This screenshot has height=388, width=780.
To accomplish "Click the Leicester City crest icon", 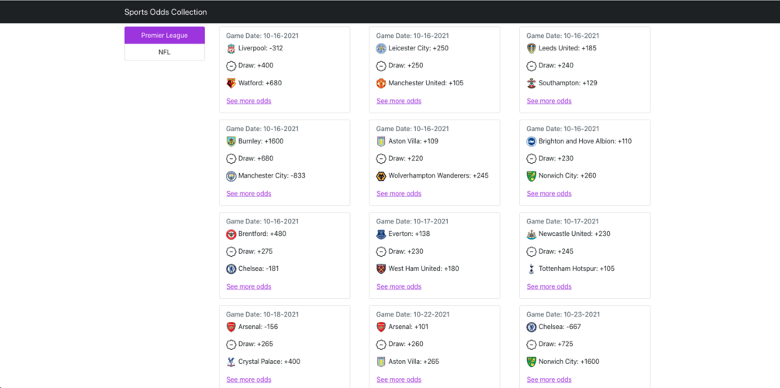I will click(x=381, y=48).
